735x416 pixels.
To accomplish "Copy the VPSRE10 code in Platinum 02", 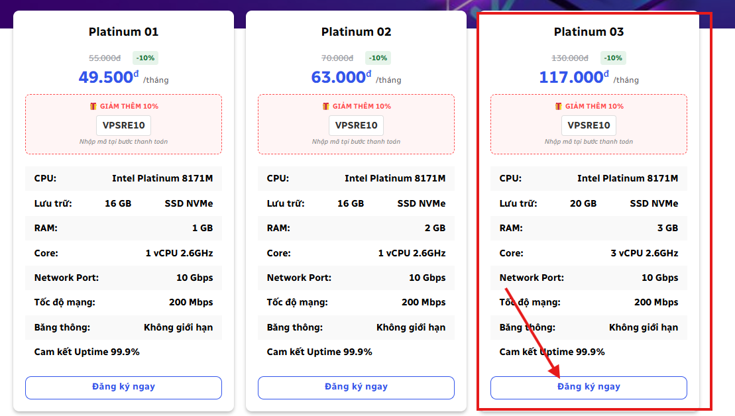I will [x=357, y=125].
